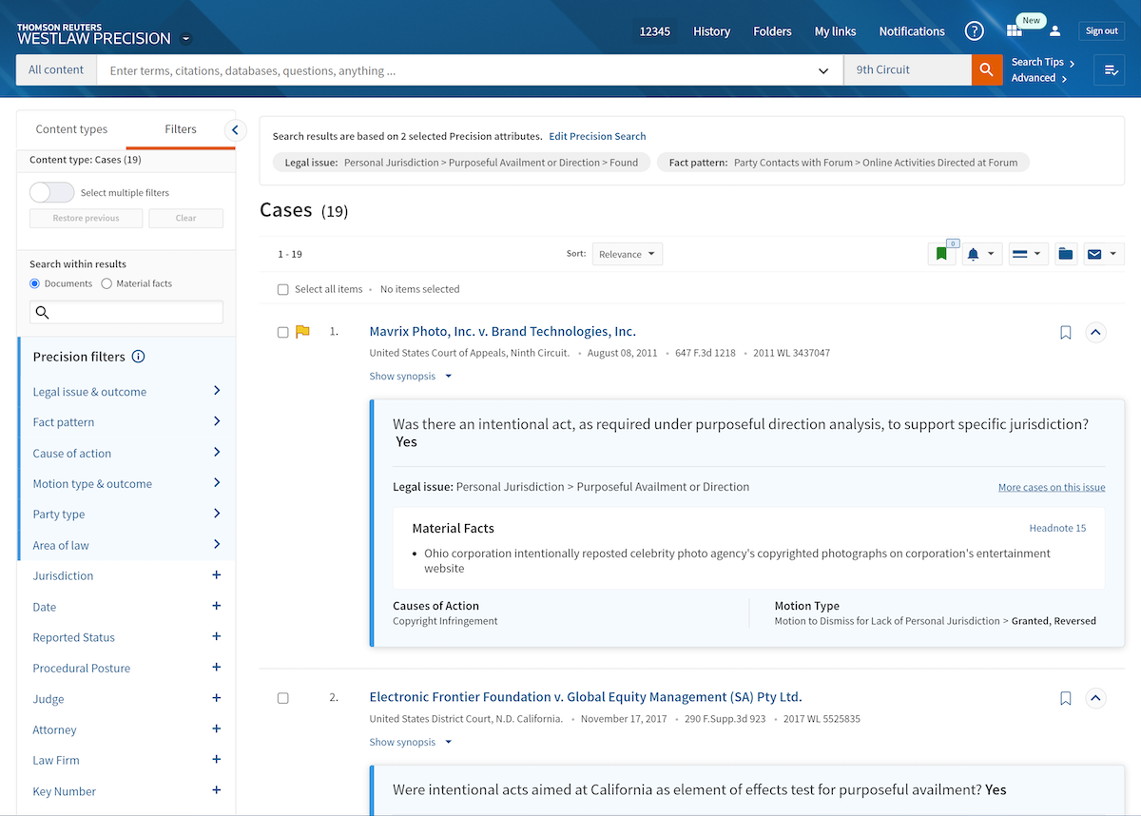Check the Select all items checkbox
The image size is (1141, 816).
pyautogui.click(x=282, y=289)
